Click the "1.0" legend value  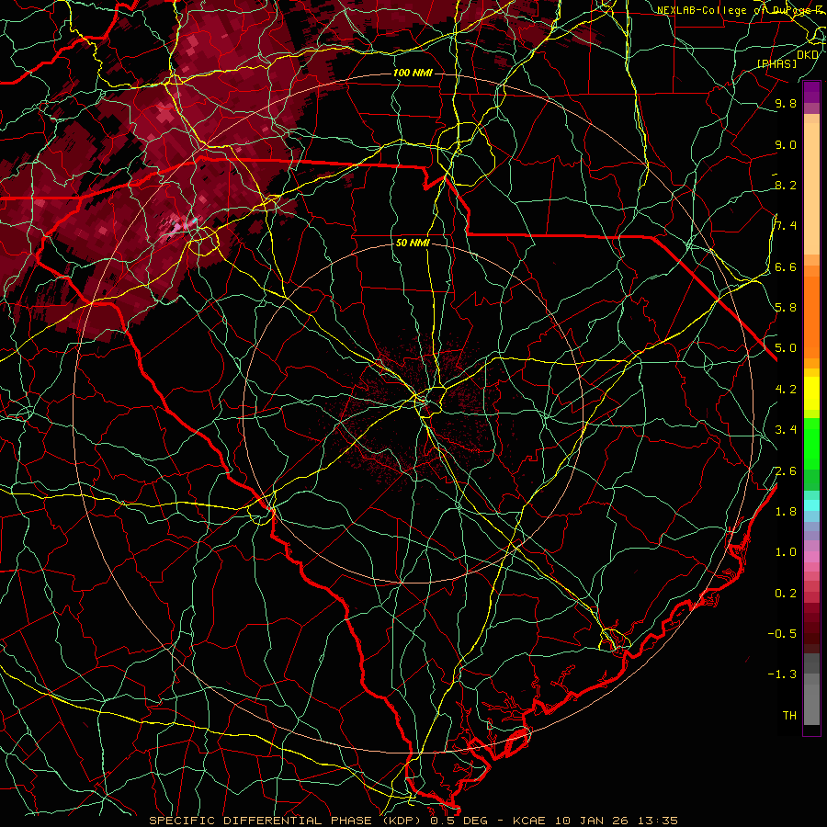[786, 552]
